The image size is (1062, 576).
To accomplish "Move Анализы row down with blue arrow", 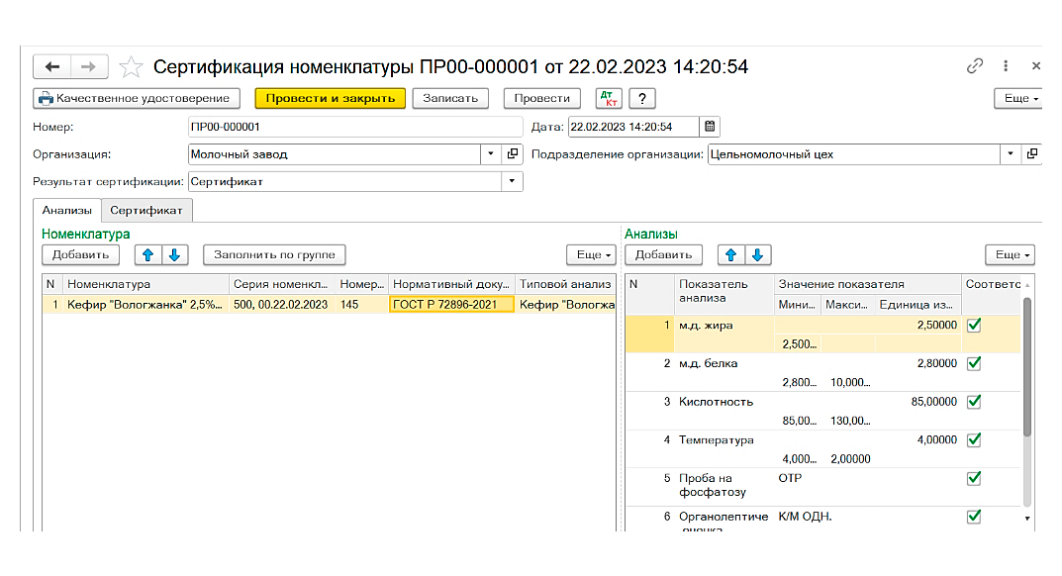I will coord(757,254).
